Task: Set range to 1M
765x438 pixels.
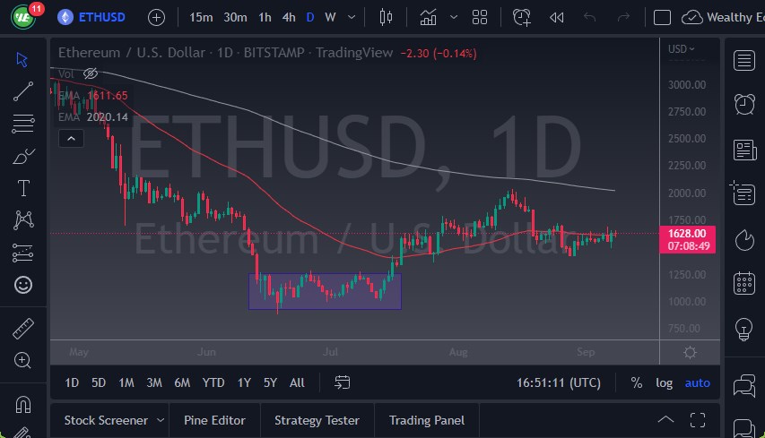Action: (x=126, y=383)
